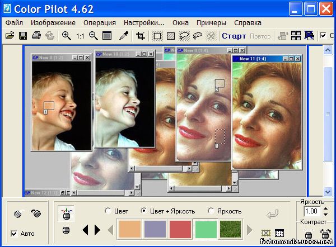This screenshot has width=336, height=247.
Task: Click the left Контраст barrel icon
Action: click(309, 235)
